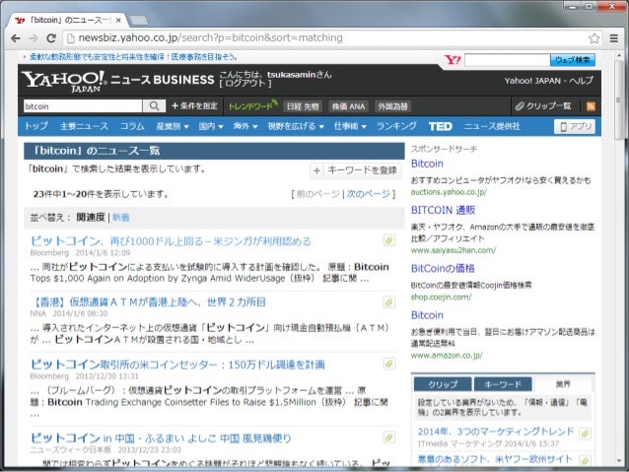Open the auctions.yahoo.co.jp sponsored URL

[x=449, y=192]
